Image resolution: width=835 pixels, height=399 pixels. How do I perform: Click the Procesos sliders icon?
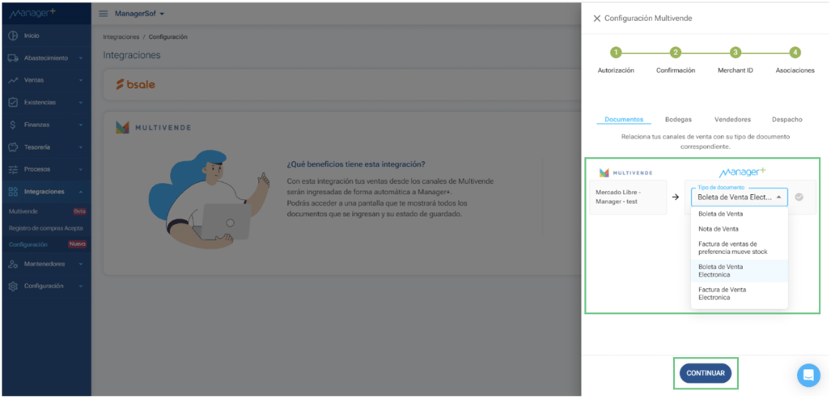pos(14,169)
